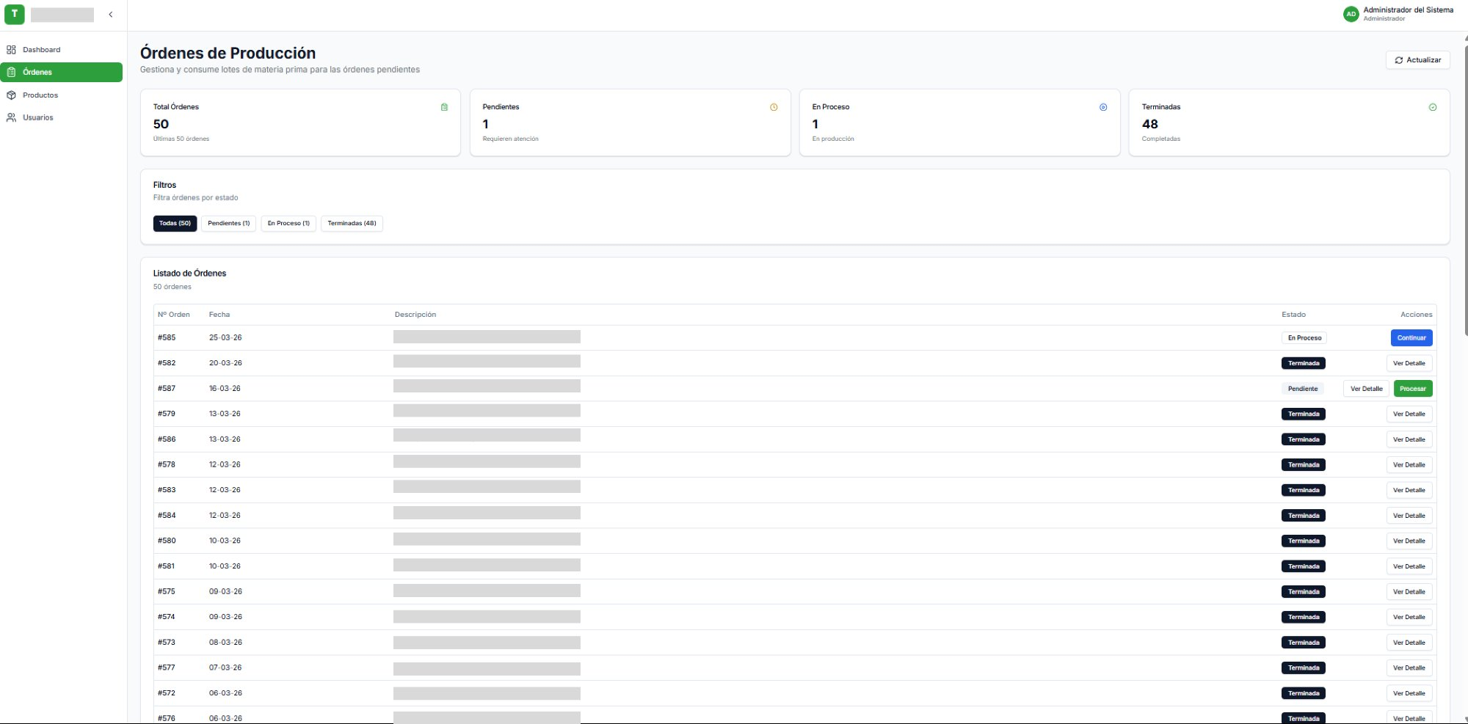This screenshot has width=1468, height=724.
Task: Select the Todas (50) filter
Action: click(x=175, y=223)
